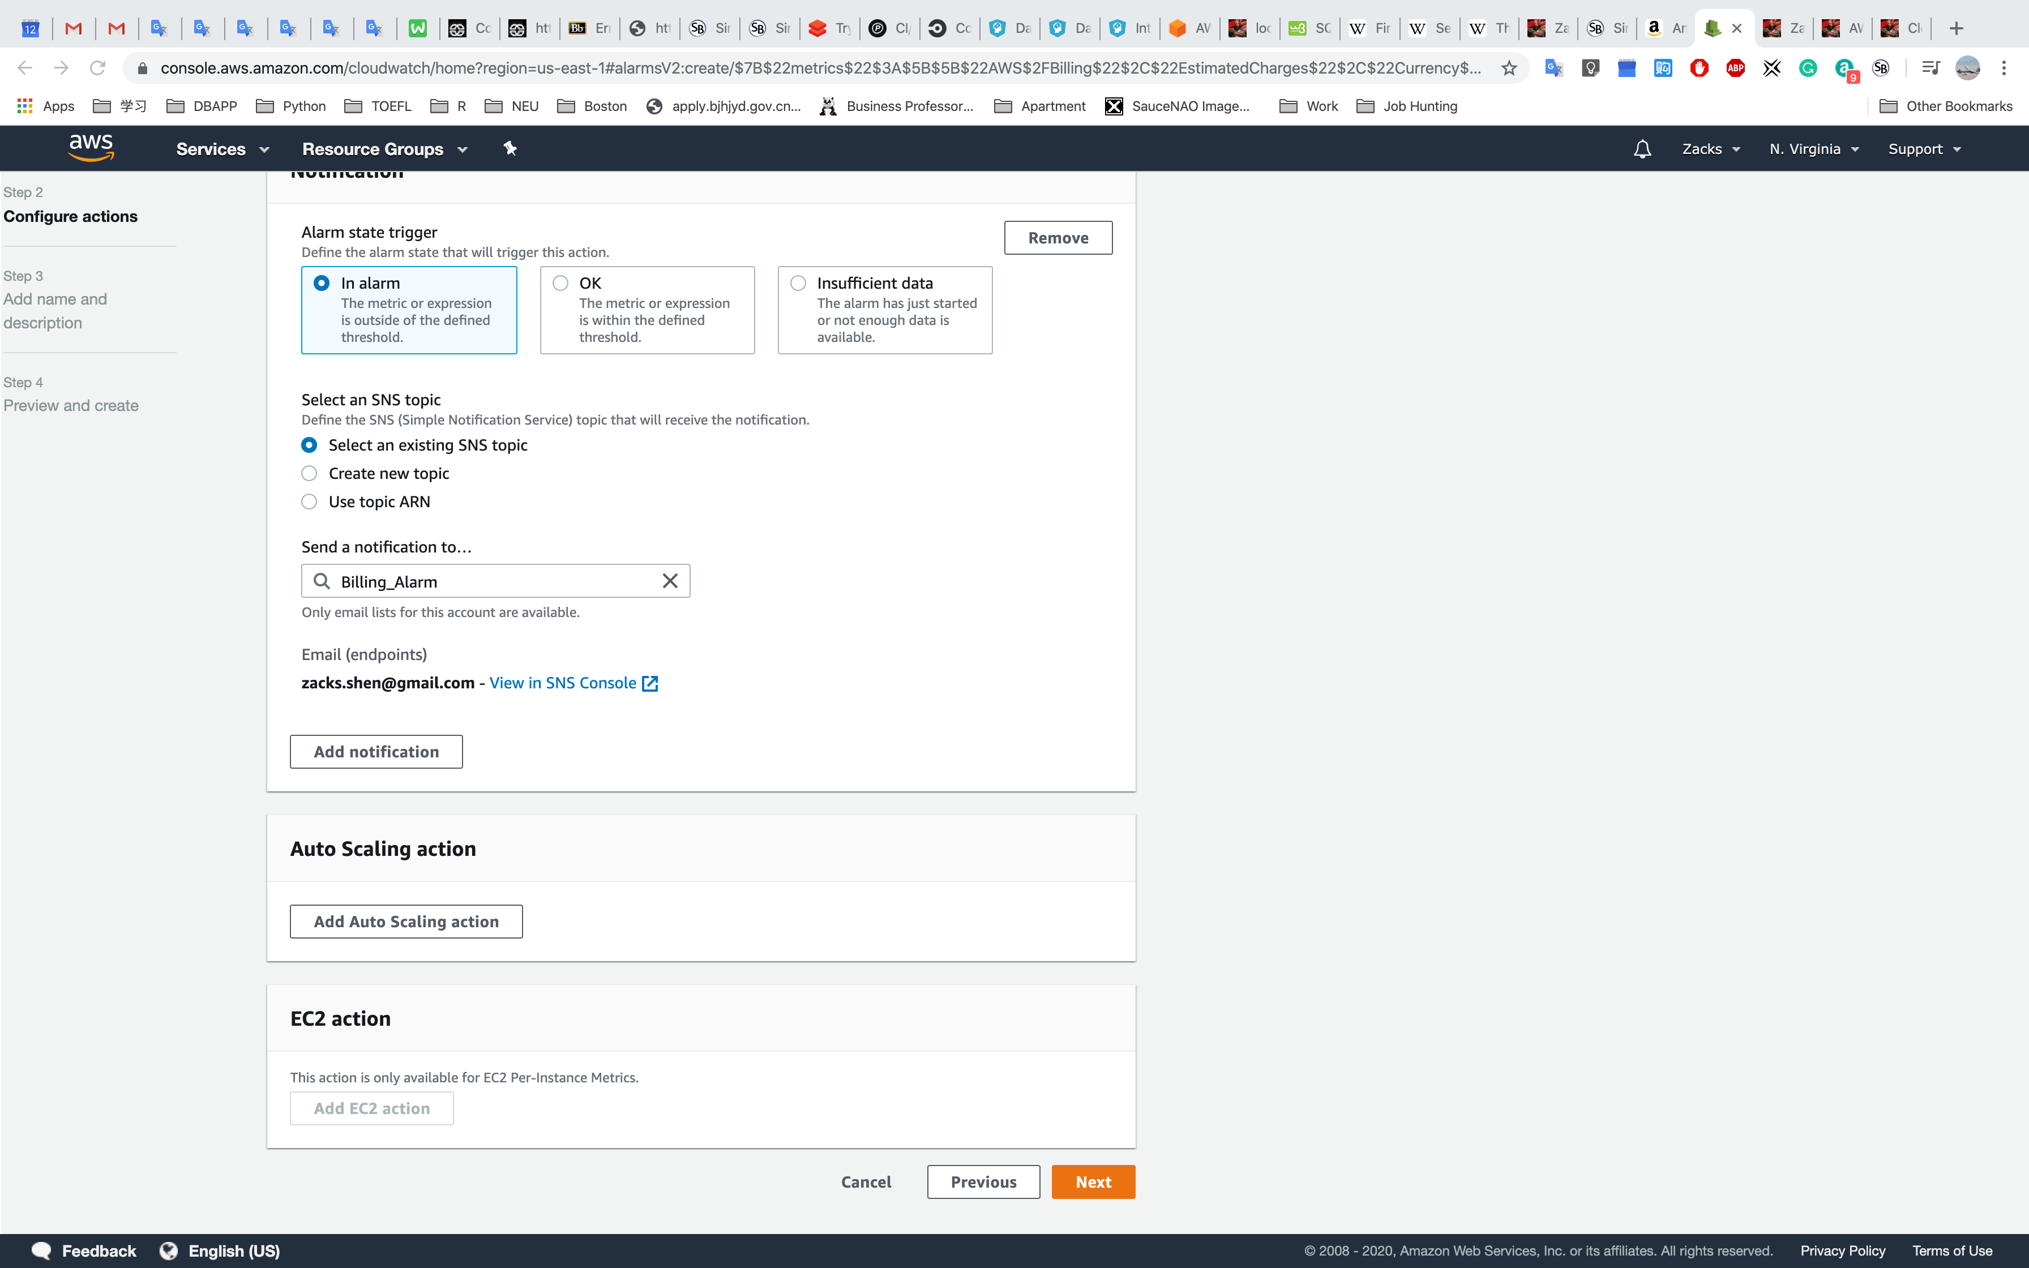This screenshot has height=1268, width=2029.
Task: Open the Support menu
Action: click(x=1924, y=149)
